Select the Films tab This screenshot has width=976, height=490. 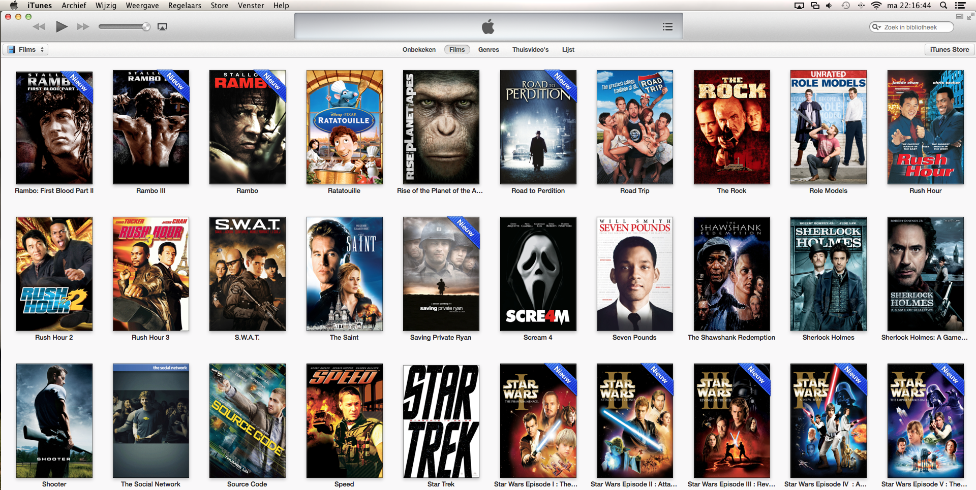pyautogui.click(x=457, y=49)
